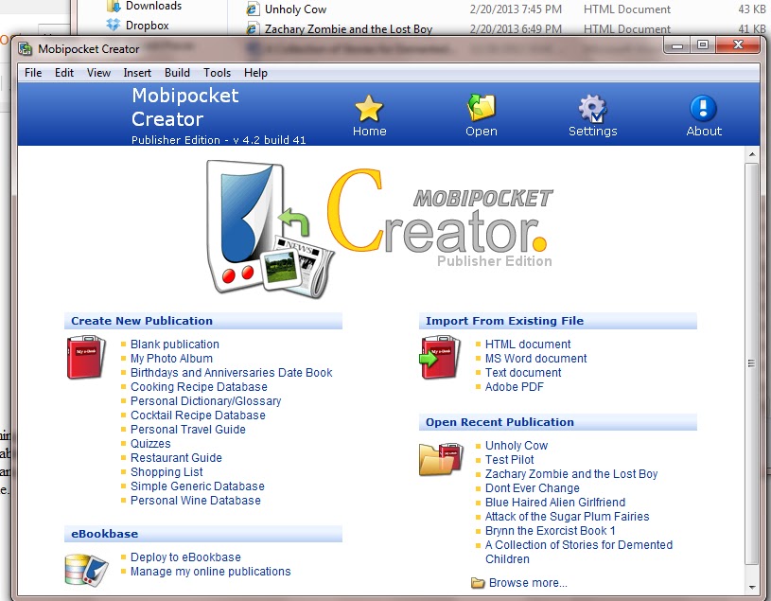Create a Blank publication
This screenshot has width=771, height=601.
175,345
